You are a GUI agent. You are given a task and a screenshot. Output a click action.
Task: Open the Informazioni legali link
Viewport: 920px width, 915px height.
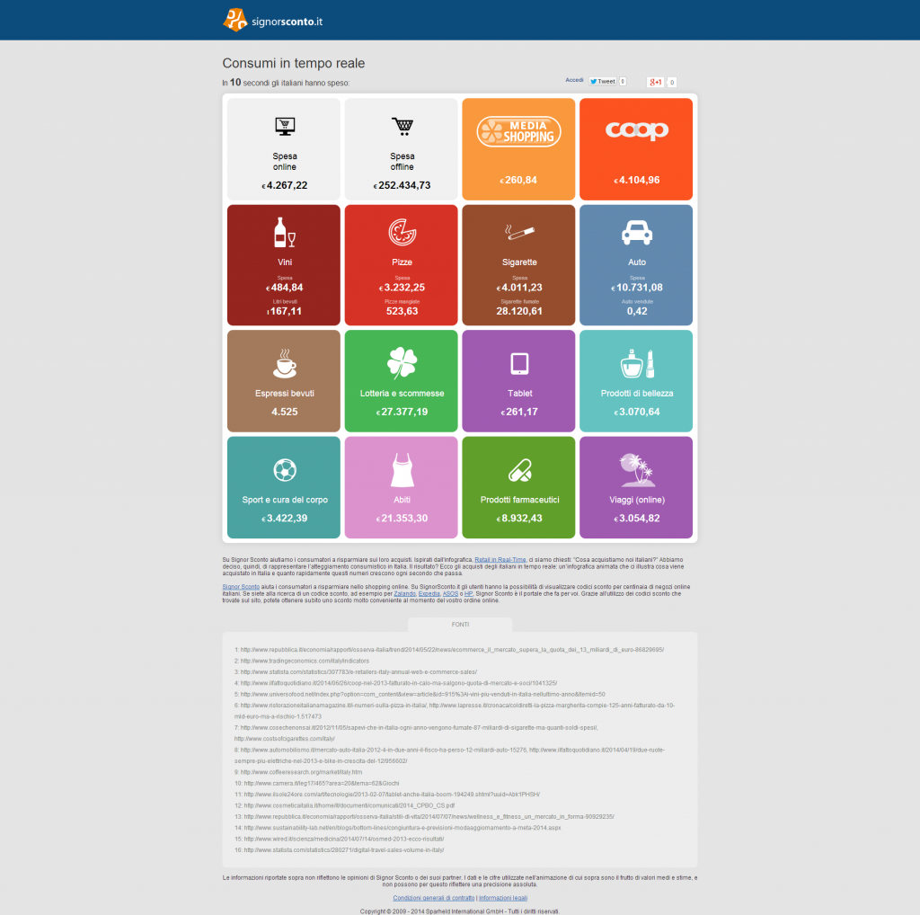pyautogui.click(x=503, y=897)
